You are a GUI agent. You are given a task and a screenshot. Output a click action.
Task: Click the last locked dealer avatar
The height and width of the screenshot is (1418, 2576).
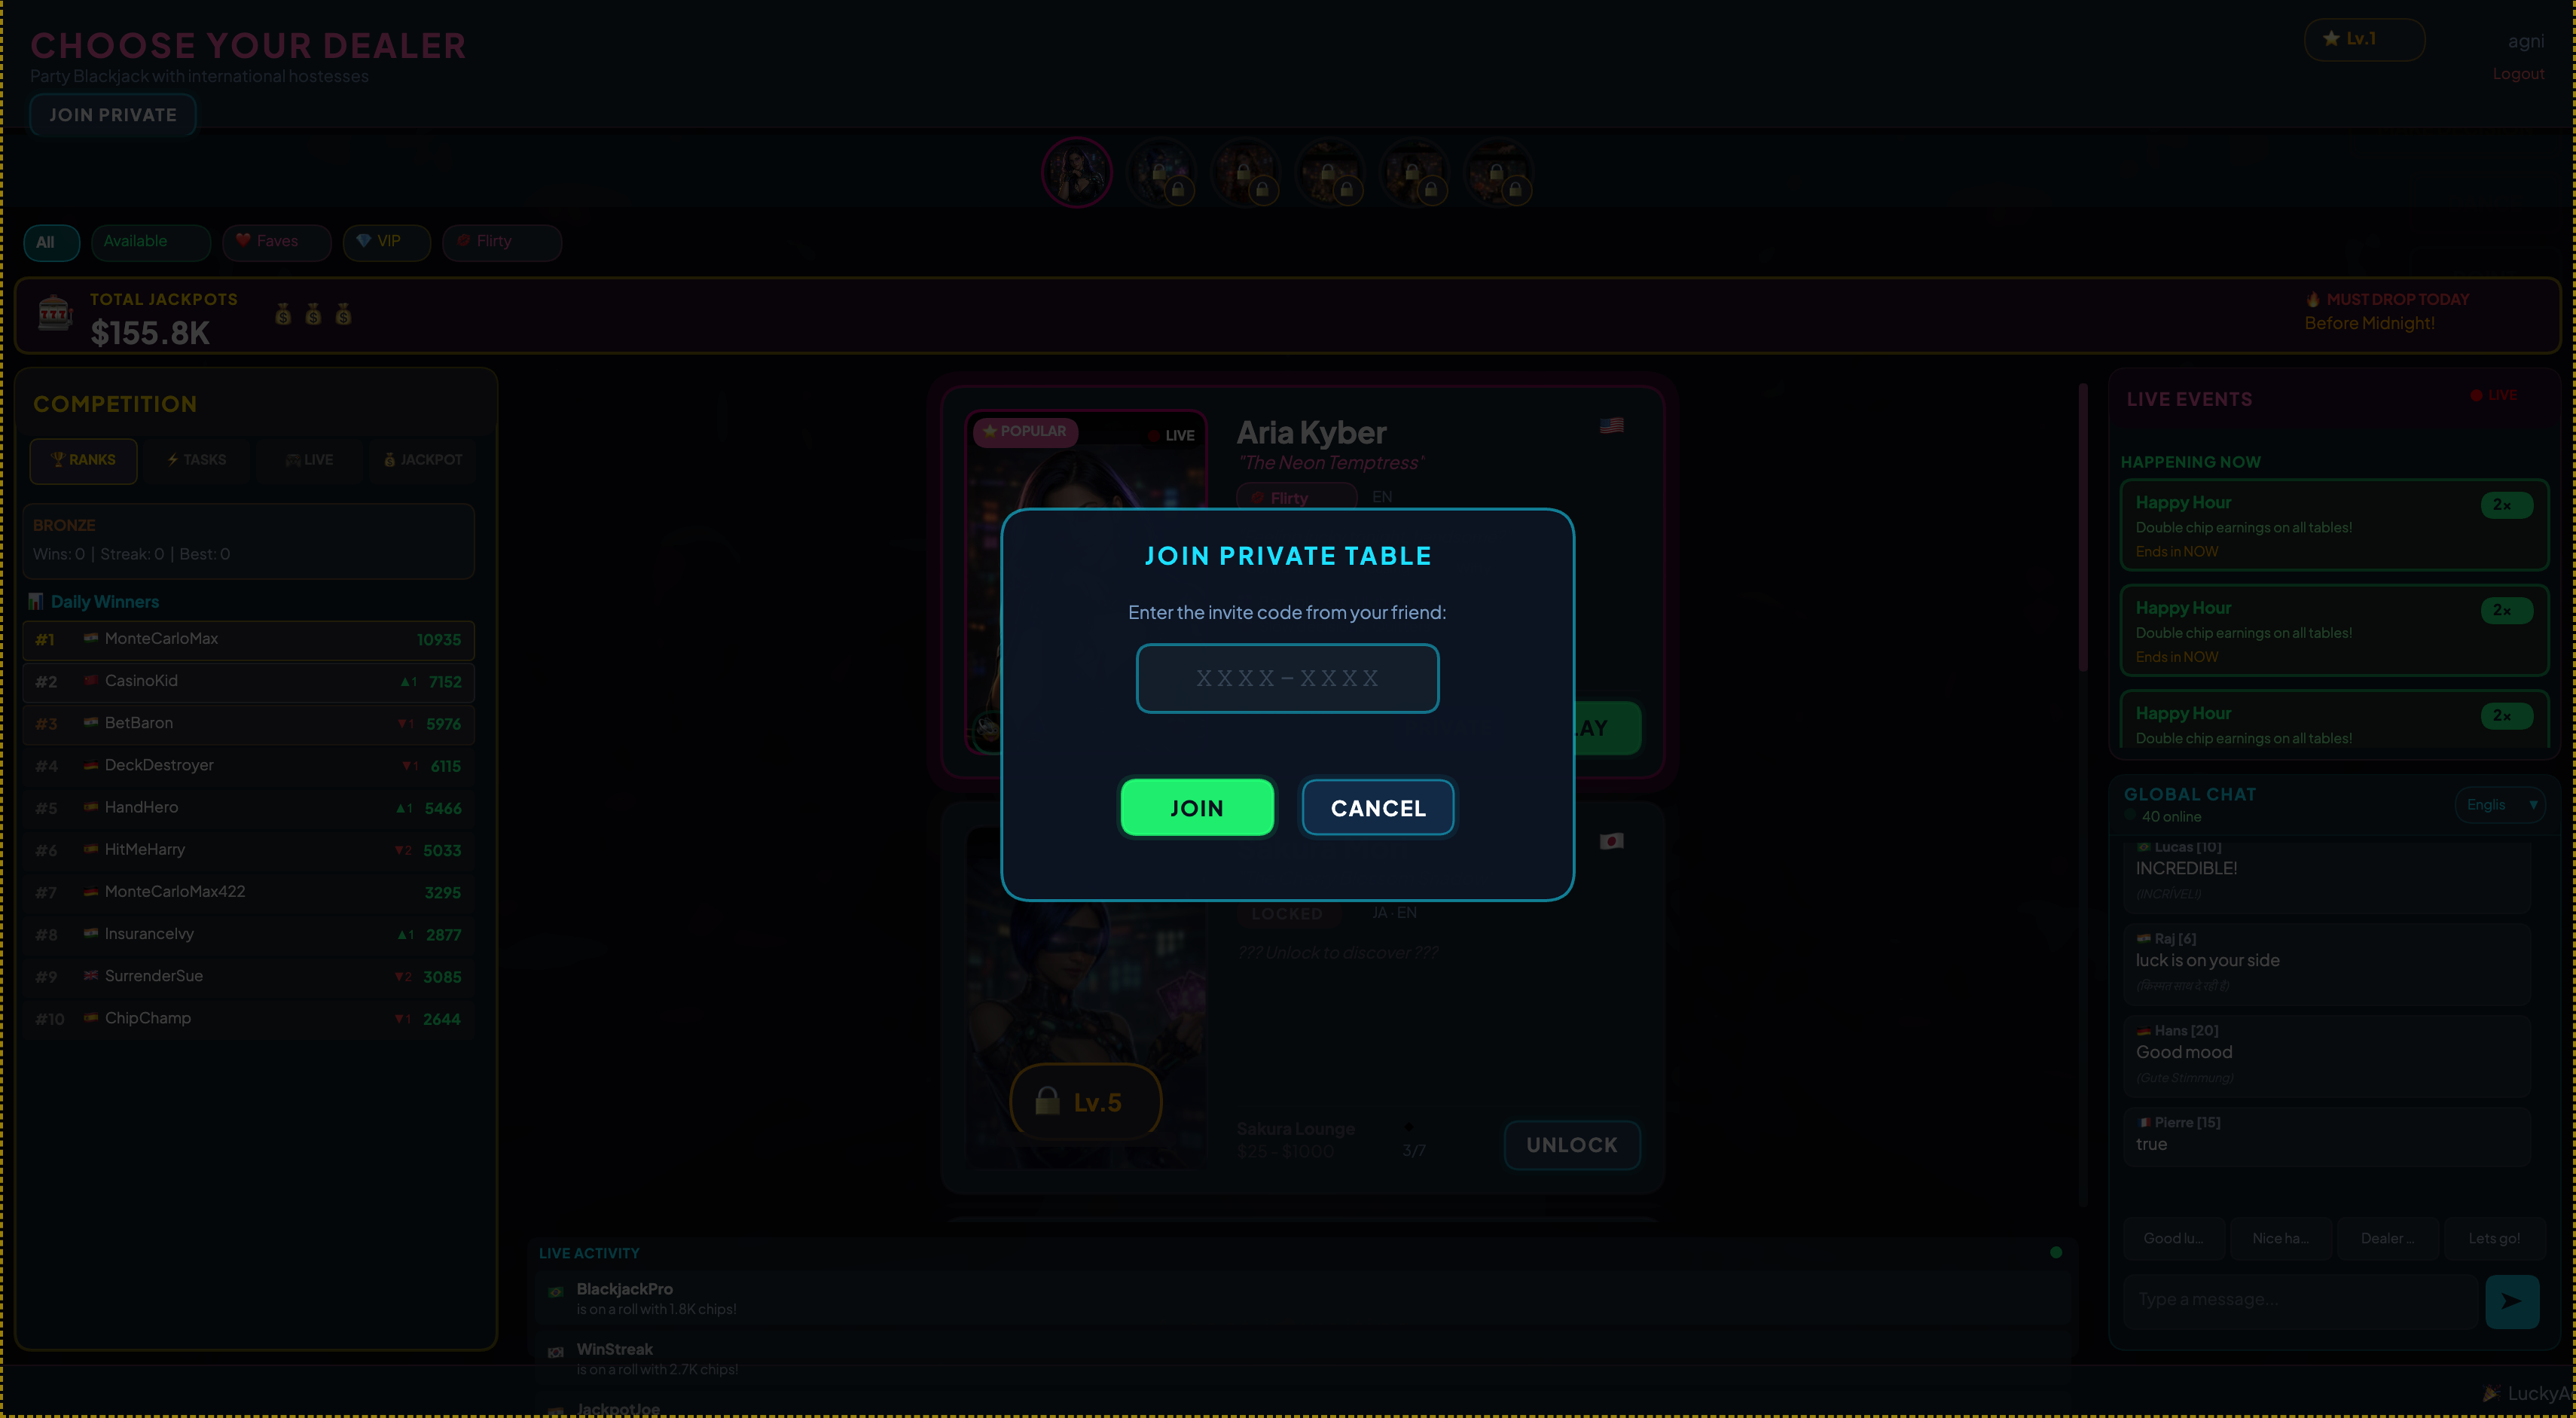pos(1499,172)
